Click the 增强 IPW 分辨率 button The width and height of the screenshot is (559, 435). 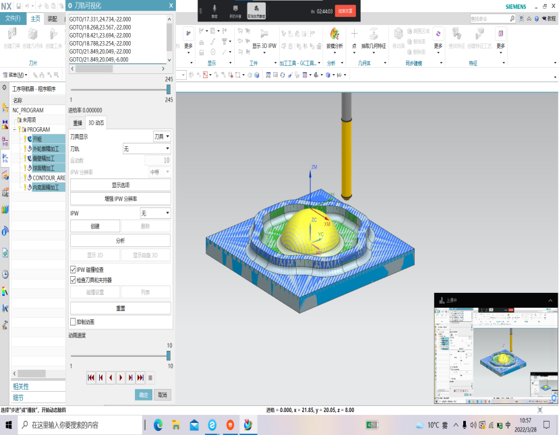pyautogui.click(x=121, y=199)
